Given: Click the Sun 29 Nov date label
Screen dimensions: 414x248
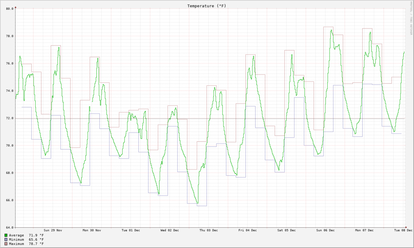Looking at the screenshot, I should (53, 230).
